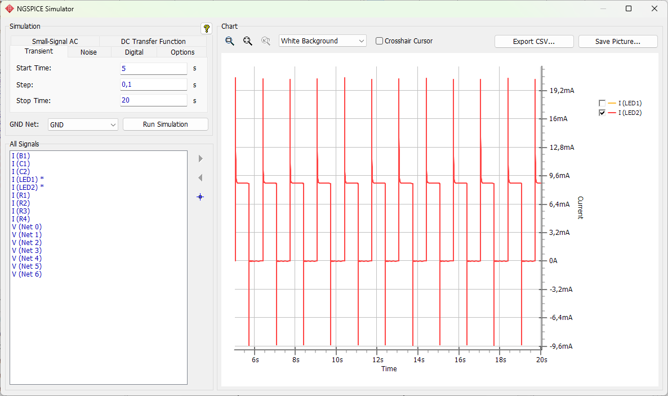The height and width of the screenshot is (396, 668).
Task: Open the Options tab
Action: [x=182, y=52]
